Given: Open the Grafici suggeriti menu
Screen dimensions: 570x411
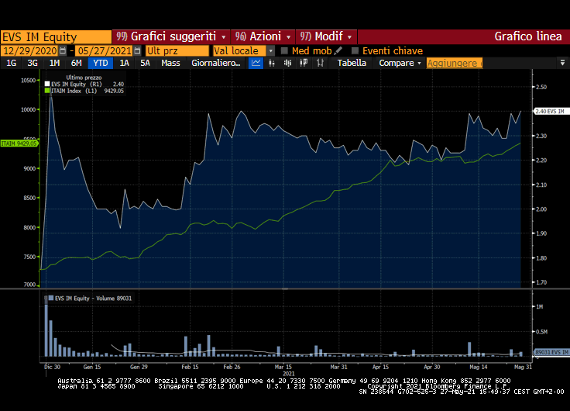Looking at the screenshot, I should pos(170,36).
